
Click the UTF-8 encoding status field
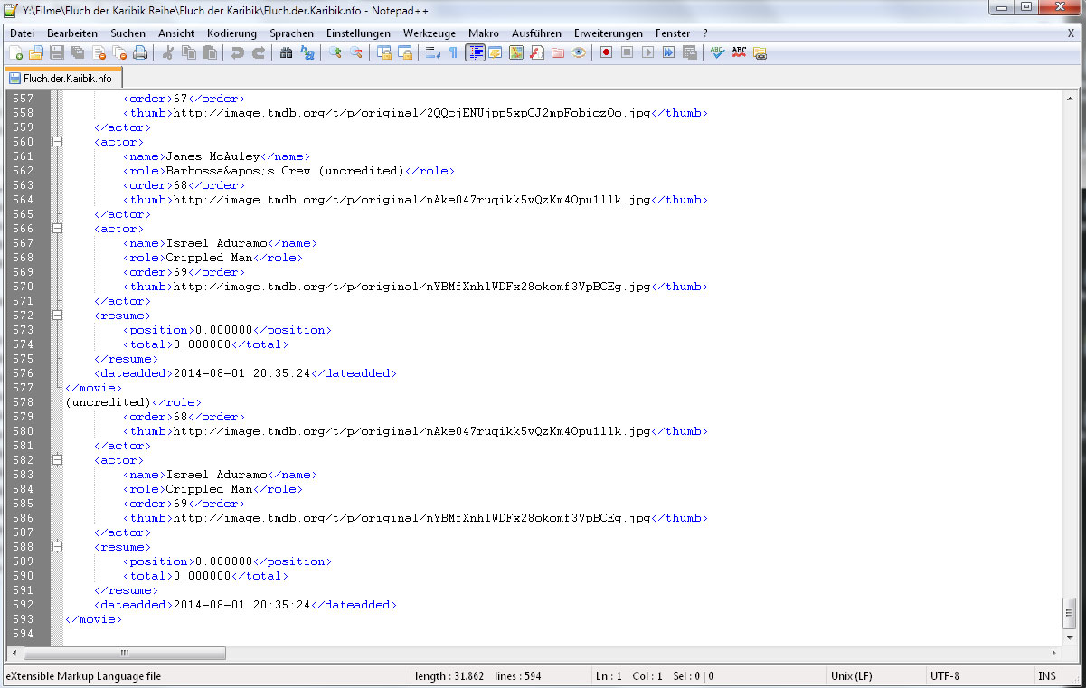point(979,676)
